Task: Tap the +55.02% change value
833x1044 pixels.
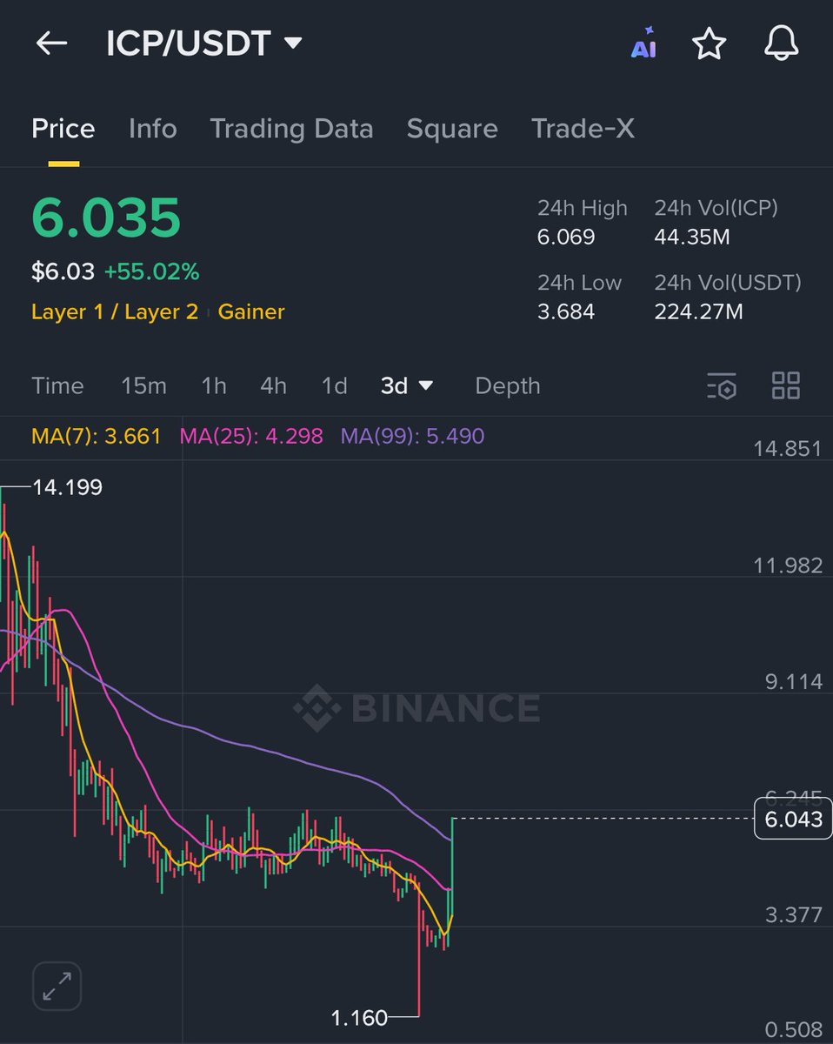Action: tap(151, 272)
